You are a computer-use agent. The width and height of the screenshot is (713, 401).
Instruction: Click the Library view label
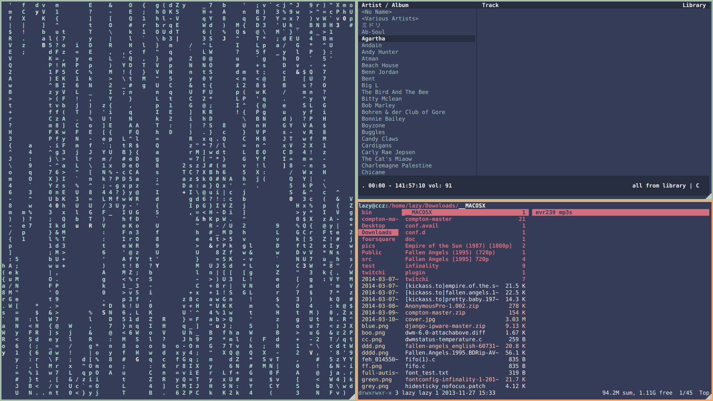(694, 5)
